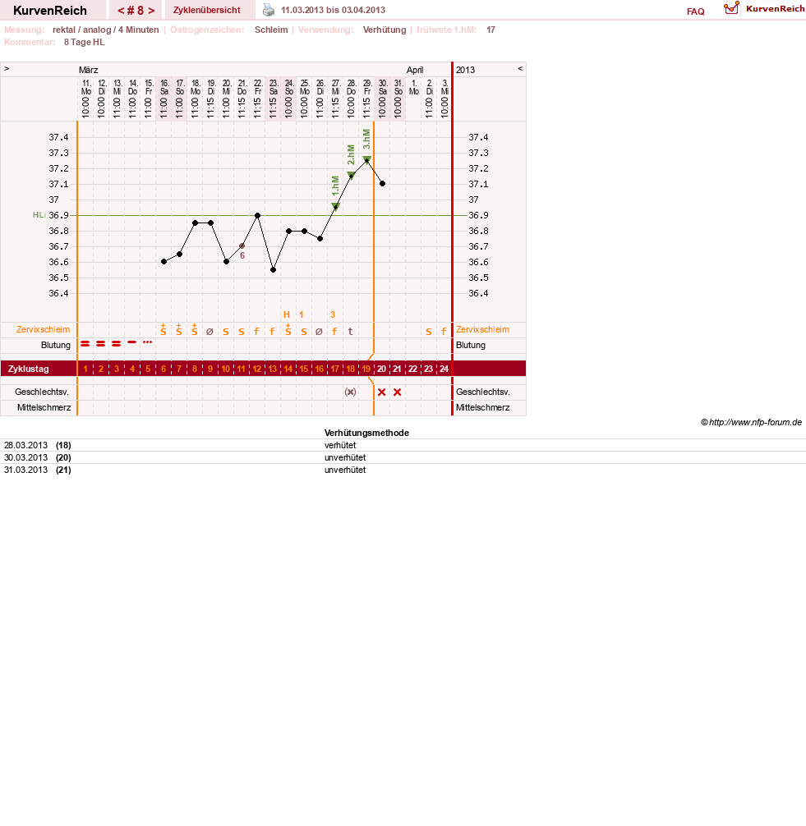
Task: Go to previous cycle with the < arrow
Action: point(121,11)
